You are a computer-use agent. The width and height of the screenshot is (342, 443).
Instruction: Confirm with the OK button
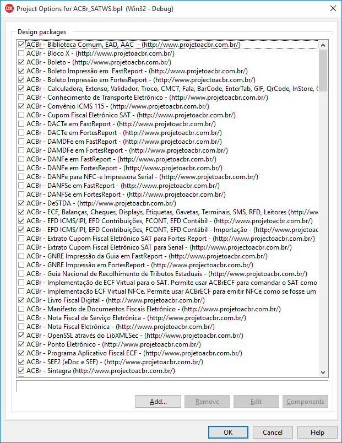point(228,433)
